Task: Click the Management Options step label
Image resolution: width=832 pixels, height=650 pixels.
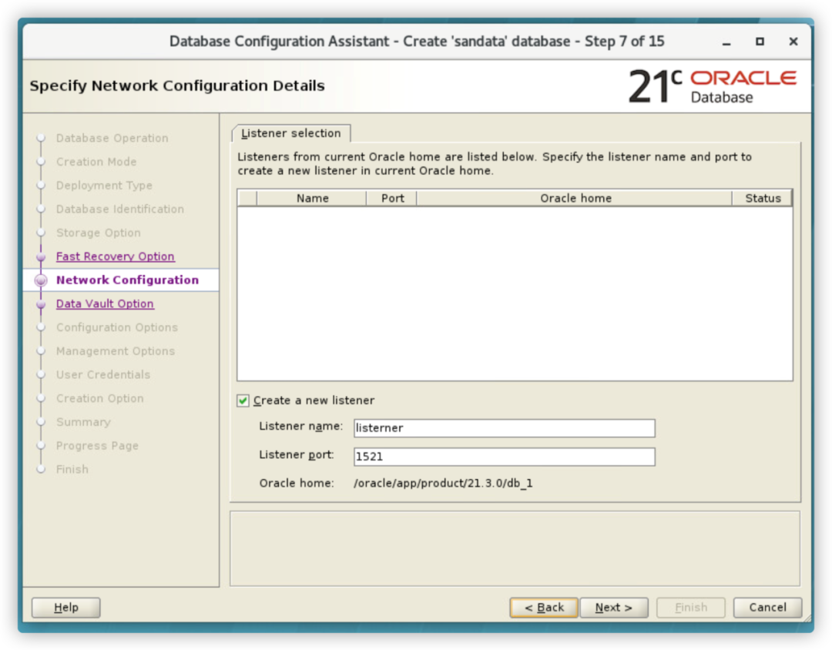Action: tap(115, 351)
